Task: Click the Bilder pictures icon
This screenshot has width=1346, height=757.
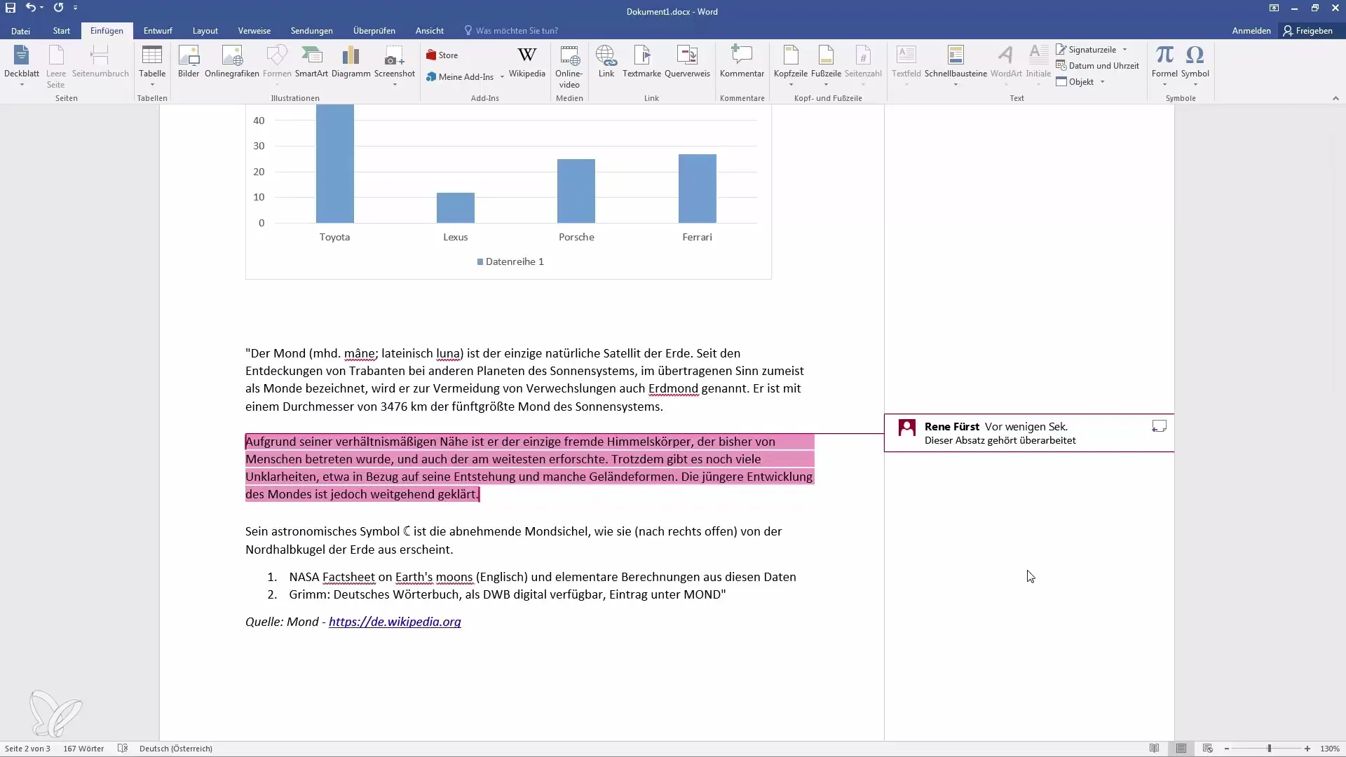Action: pyautogui.click(x=189, y=62)
